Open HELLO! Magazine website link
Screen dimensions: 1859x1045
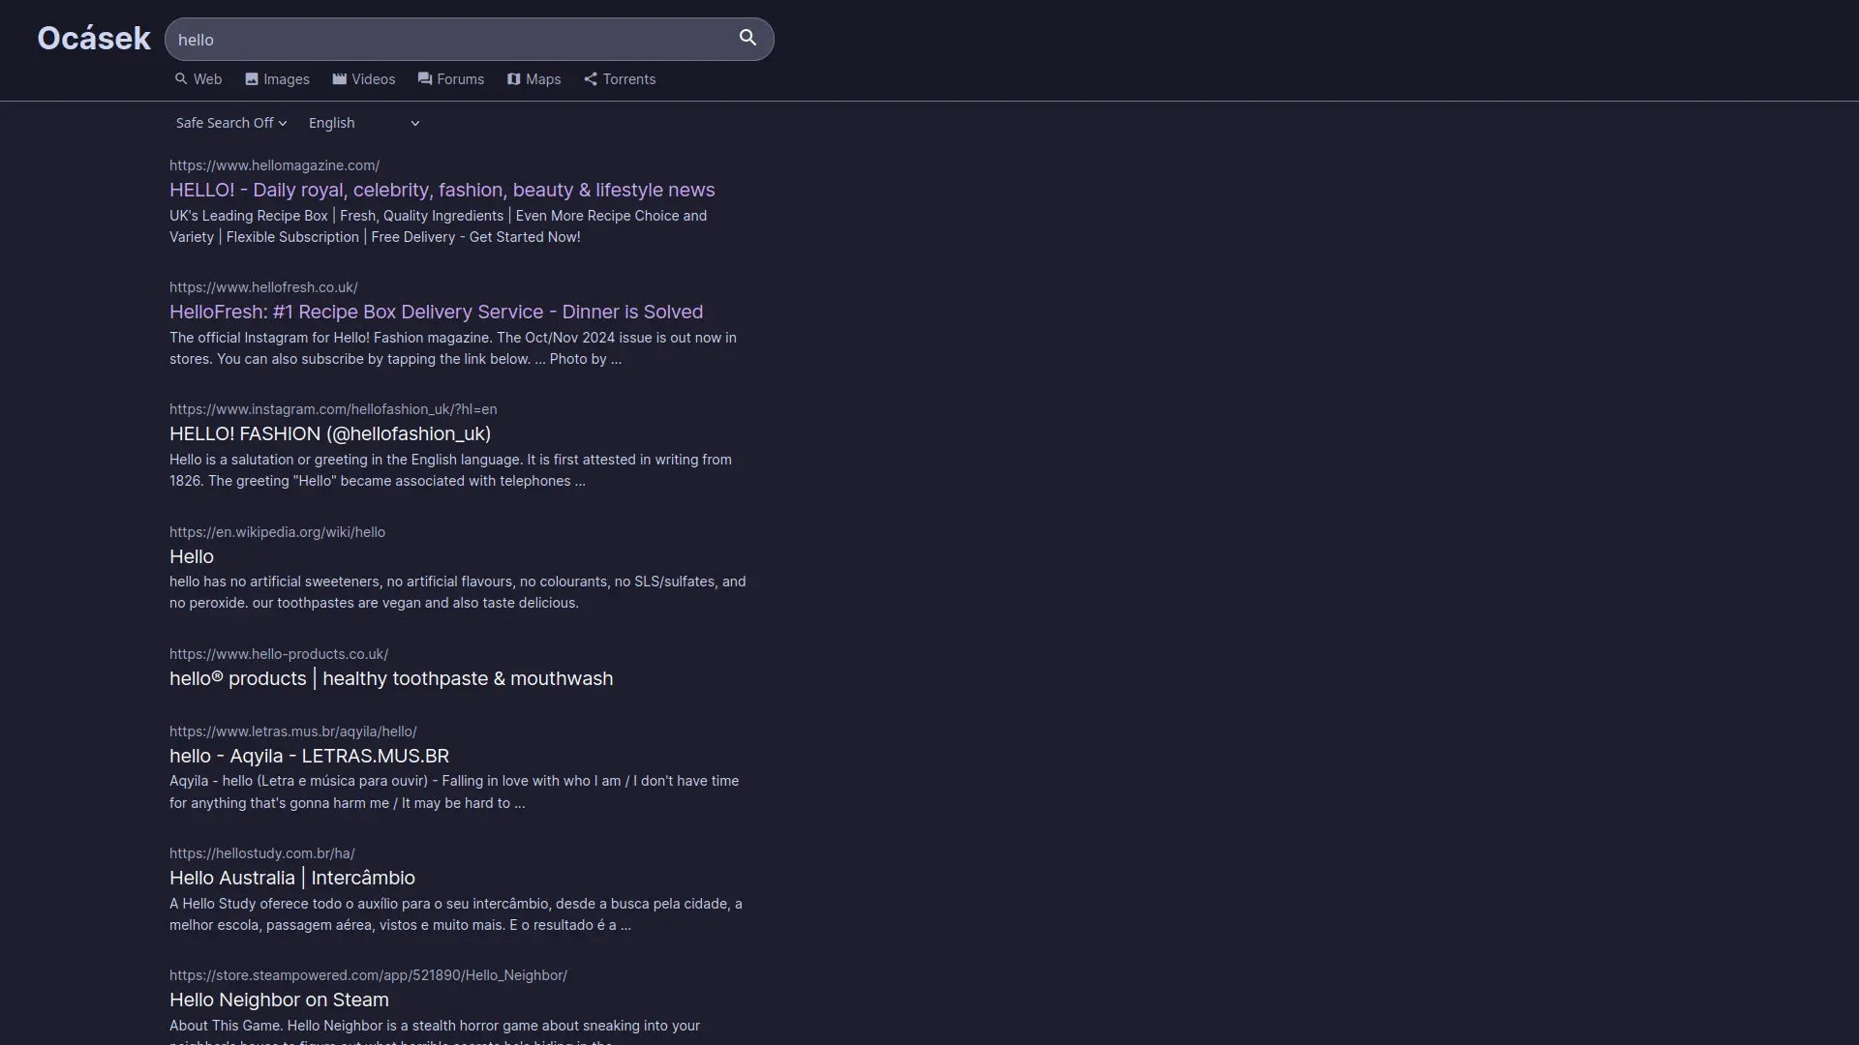pyautogui.click(x=442, y=189)
